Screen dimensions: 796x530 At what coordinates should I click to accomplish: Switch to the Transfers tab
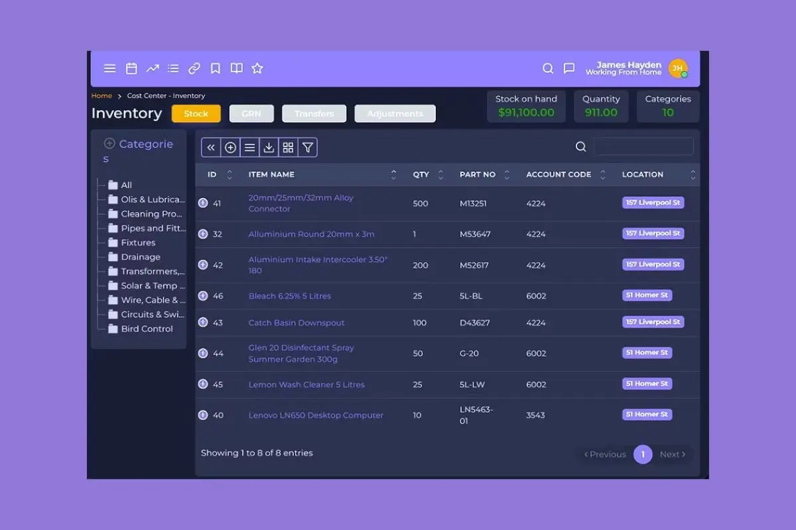tap(314, 114)
